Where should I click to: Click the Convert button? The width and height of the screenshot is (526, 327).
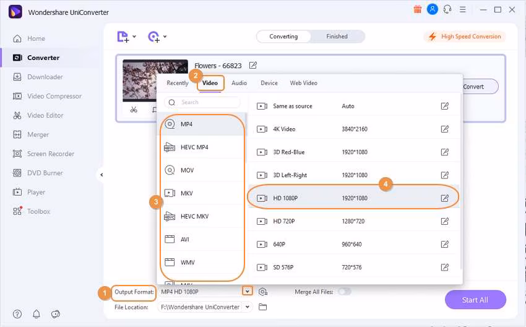coord(480,87)
